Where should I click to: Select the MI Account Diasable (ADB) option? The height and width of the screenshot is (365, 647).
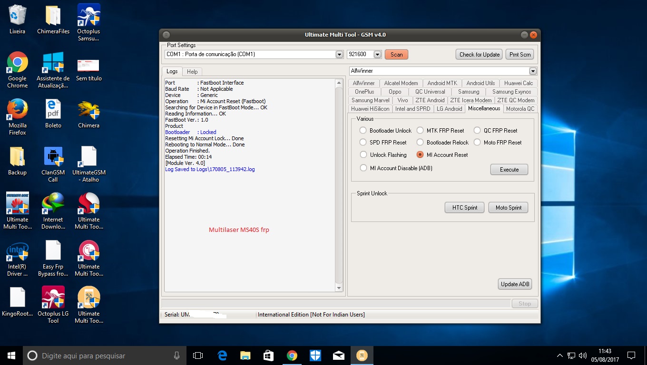click(x=363, y=168)
